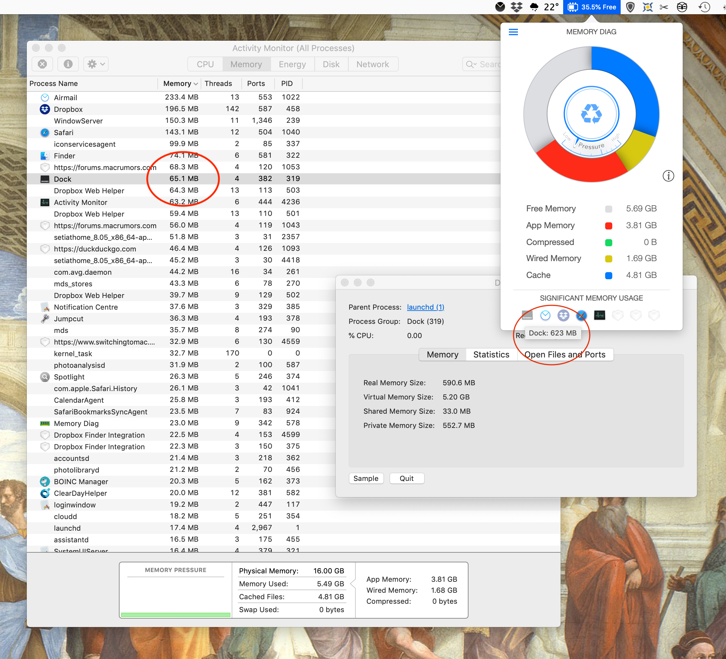Open the Memory Diag hamburger menu
726x659 pixels.
(x=513, y=32)
